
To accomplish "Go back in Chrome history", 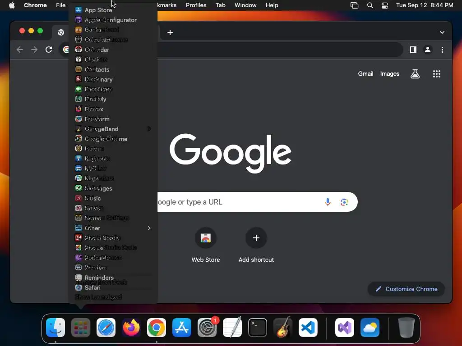I will 20,50.
